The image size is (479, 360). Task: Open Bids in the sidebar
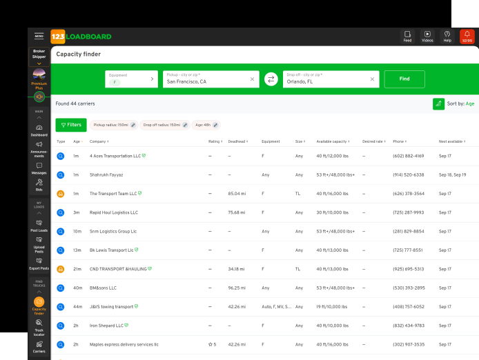pos(39,186)
